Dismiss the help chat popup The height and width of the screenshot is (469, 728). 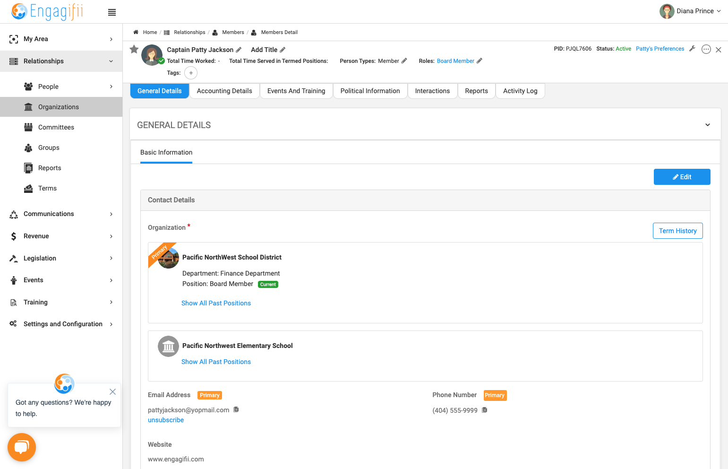coord(112,391)
